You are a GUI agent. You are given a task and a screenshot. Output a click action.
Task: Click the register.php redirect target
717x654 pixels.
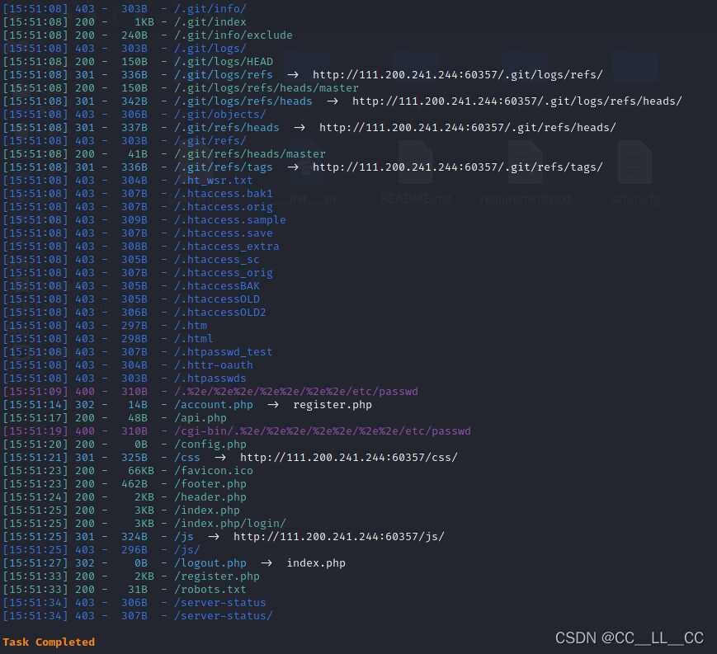[333, 405]
